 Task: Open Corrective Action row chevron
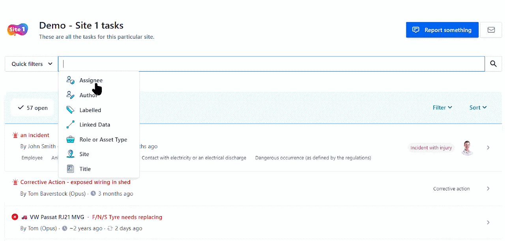(488, 188)
